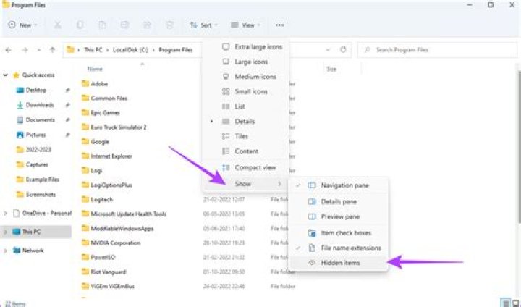Choose Small icons view
The height and width of the screenshot is (307, 521).
coord(245,91)
